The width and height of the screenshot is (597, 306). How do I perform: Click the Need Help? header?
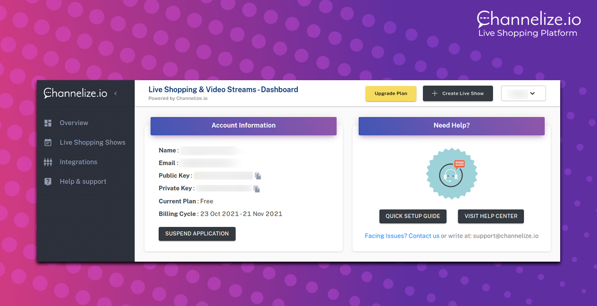(452, 126)
